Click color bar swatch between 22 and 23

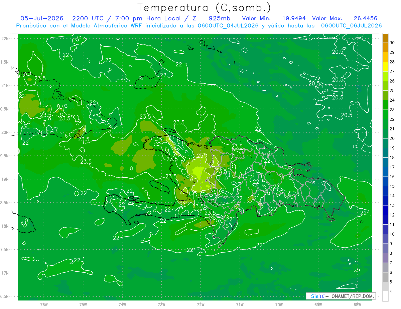pyautogui.click(x=385, y=114)
